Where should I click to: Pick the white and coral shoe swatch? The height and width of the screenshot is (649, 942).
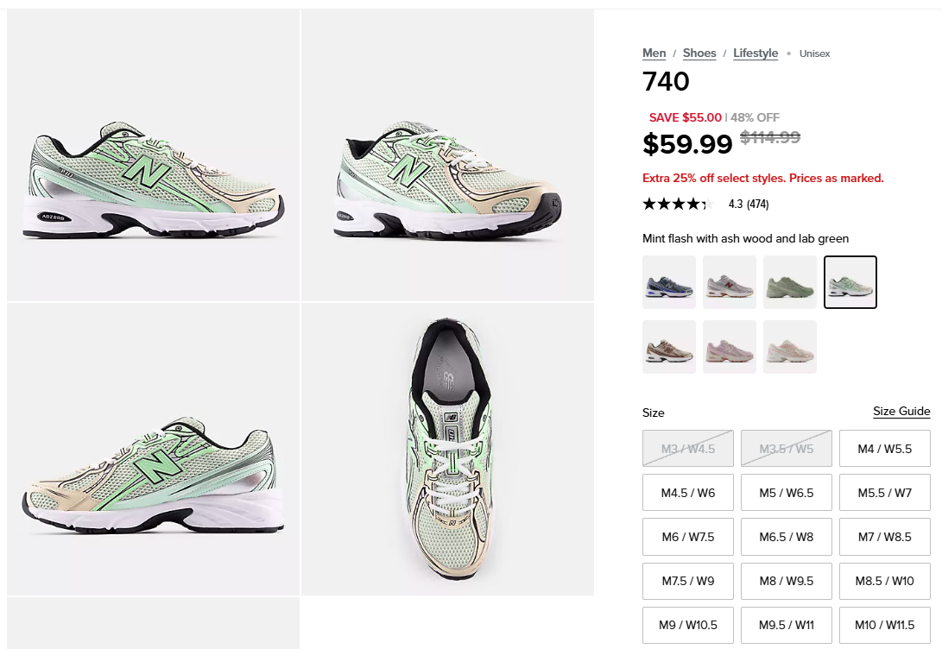790,347
